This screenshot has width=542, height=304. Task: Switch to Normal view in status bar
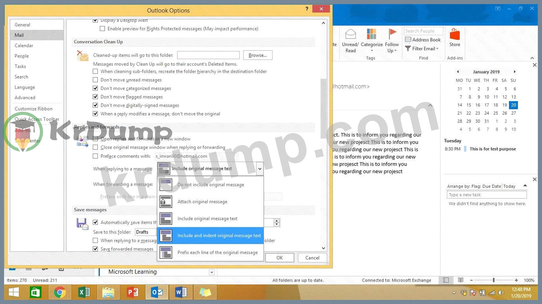point(446,280)
